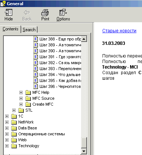Expand the Data Base node

tap(7, 128)
